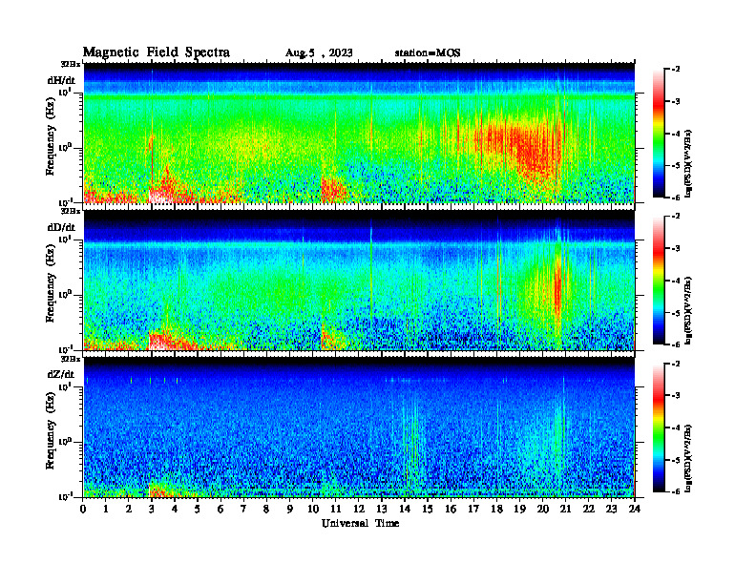
Task: Click hour tick label 14 on time axis
Action: (405, 509)
